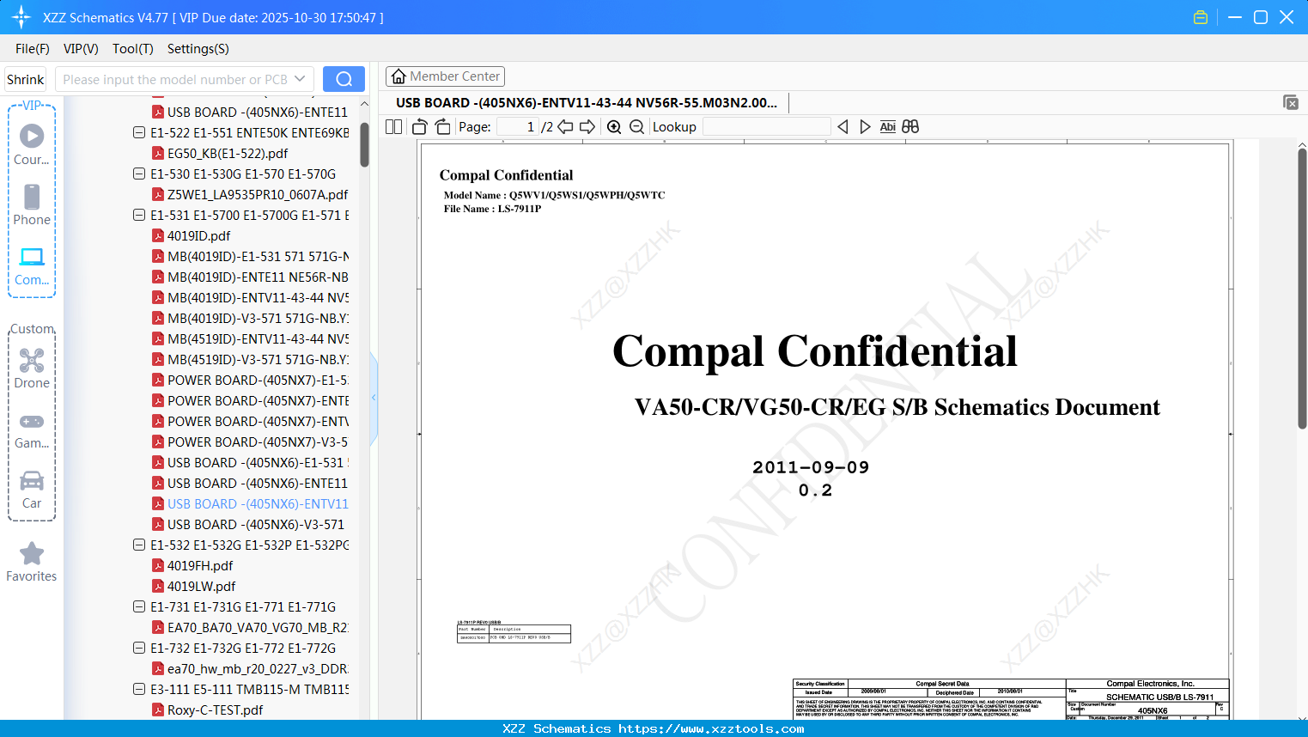Open USB BOARD -(405NX6)-E1-531 file
Screen dimensions: 1308x737
pyautogui.click(x=250, y=462)
